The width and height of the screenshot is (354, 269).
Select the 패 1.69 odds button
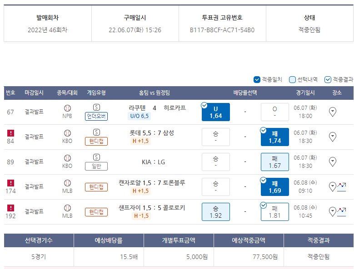click(275, 187)
